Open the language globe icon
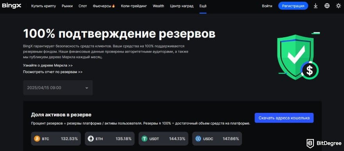This screenshot has height=151, width=344. coord(327,6)
